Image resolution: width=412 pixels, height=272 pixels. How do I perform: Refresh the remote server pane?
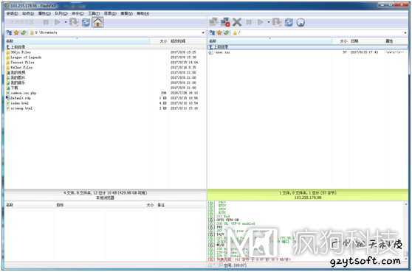click(289, 22)
